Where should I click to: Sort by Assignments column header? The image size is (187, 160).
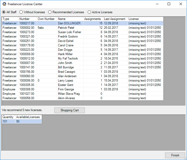coord(93,19)
